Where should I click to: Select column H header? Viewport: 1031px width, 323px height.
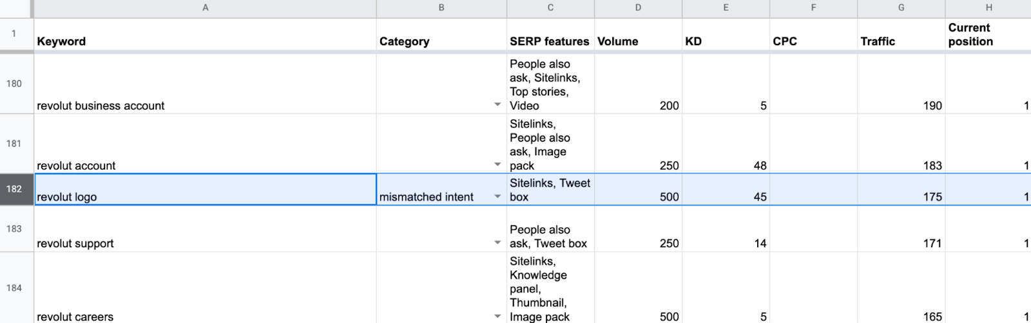coord(988,8)
